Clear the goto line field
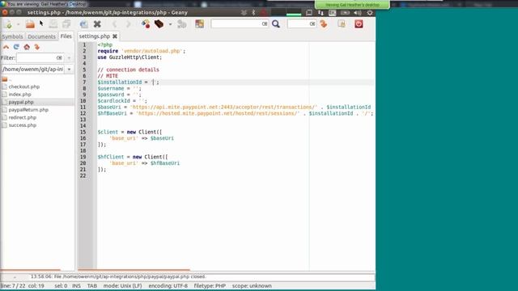This screenshot has height=291, width=518. [x=312, y=23]
